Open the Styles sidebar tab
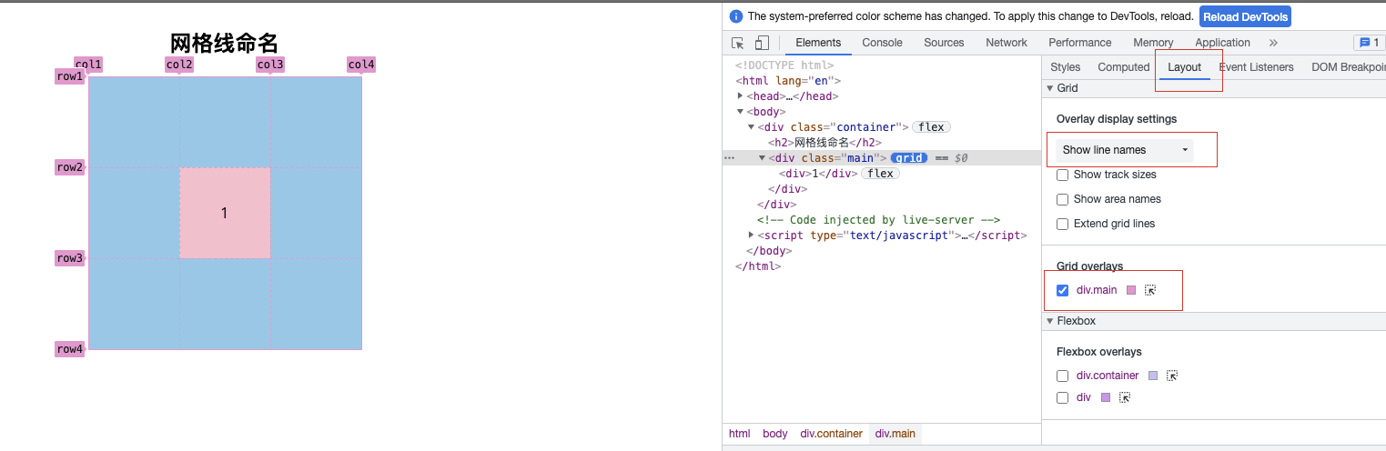 tap(1065, 67)
